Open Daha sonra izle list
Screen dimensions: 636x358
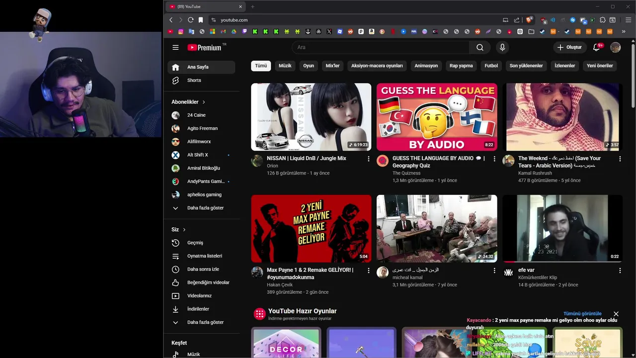[x=201, y=269]
